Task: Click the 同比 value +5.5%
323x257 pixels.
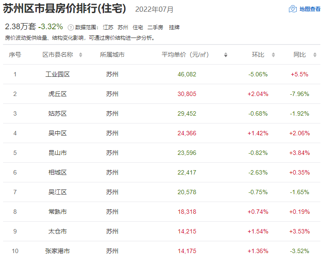Action: (299, 74)
